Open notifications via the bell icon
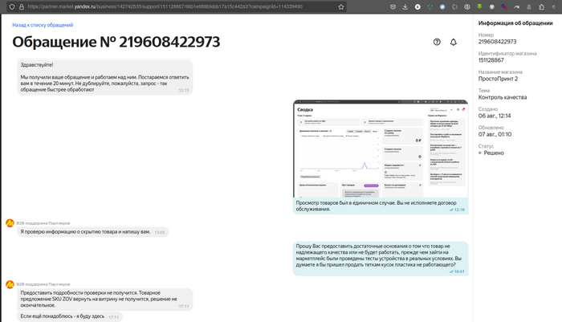 (453, 42)
